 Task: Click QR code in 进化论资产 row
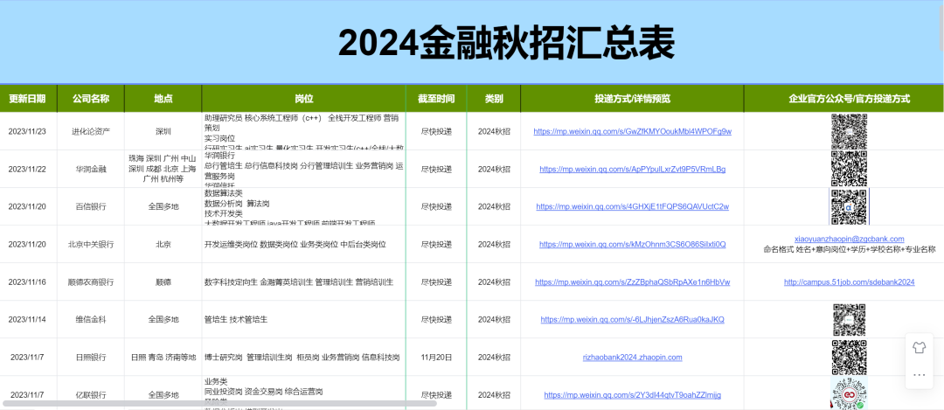pyautogui.click(x=849, y=131)
